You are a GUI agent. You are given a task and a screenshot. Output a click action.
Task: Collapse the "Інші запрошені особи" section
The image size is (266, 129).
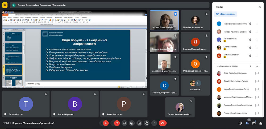(x=257, y=66)
